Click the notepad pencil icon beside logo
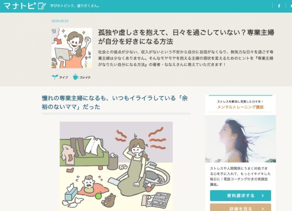292x211 pixels. (x=42, y=6)
